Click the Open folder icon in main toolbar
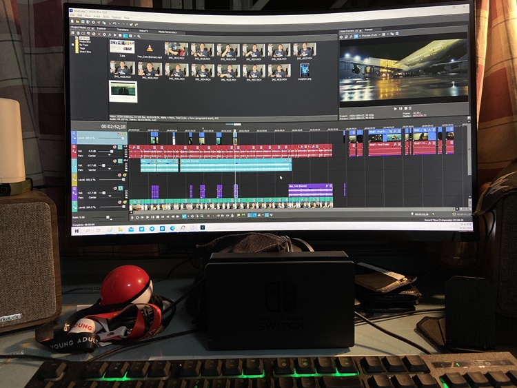This screenshot has width=517, height=388. tap(77, 21)
